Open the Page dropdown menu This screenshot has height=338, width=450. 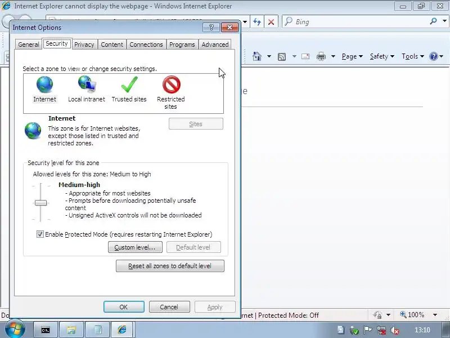[352, 56]
